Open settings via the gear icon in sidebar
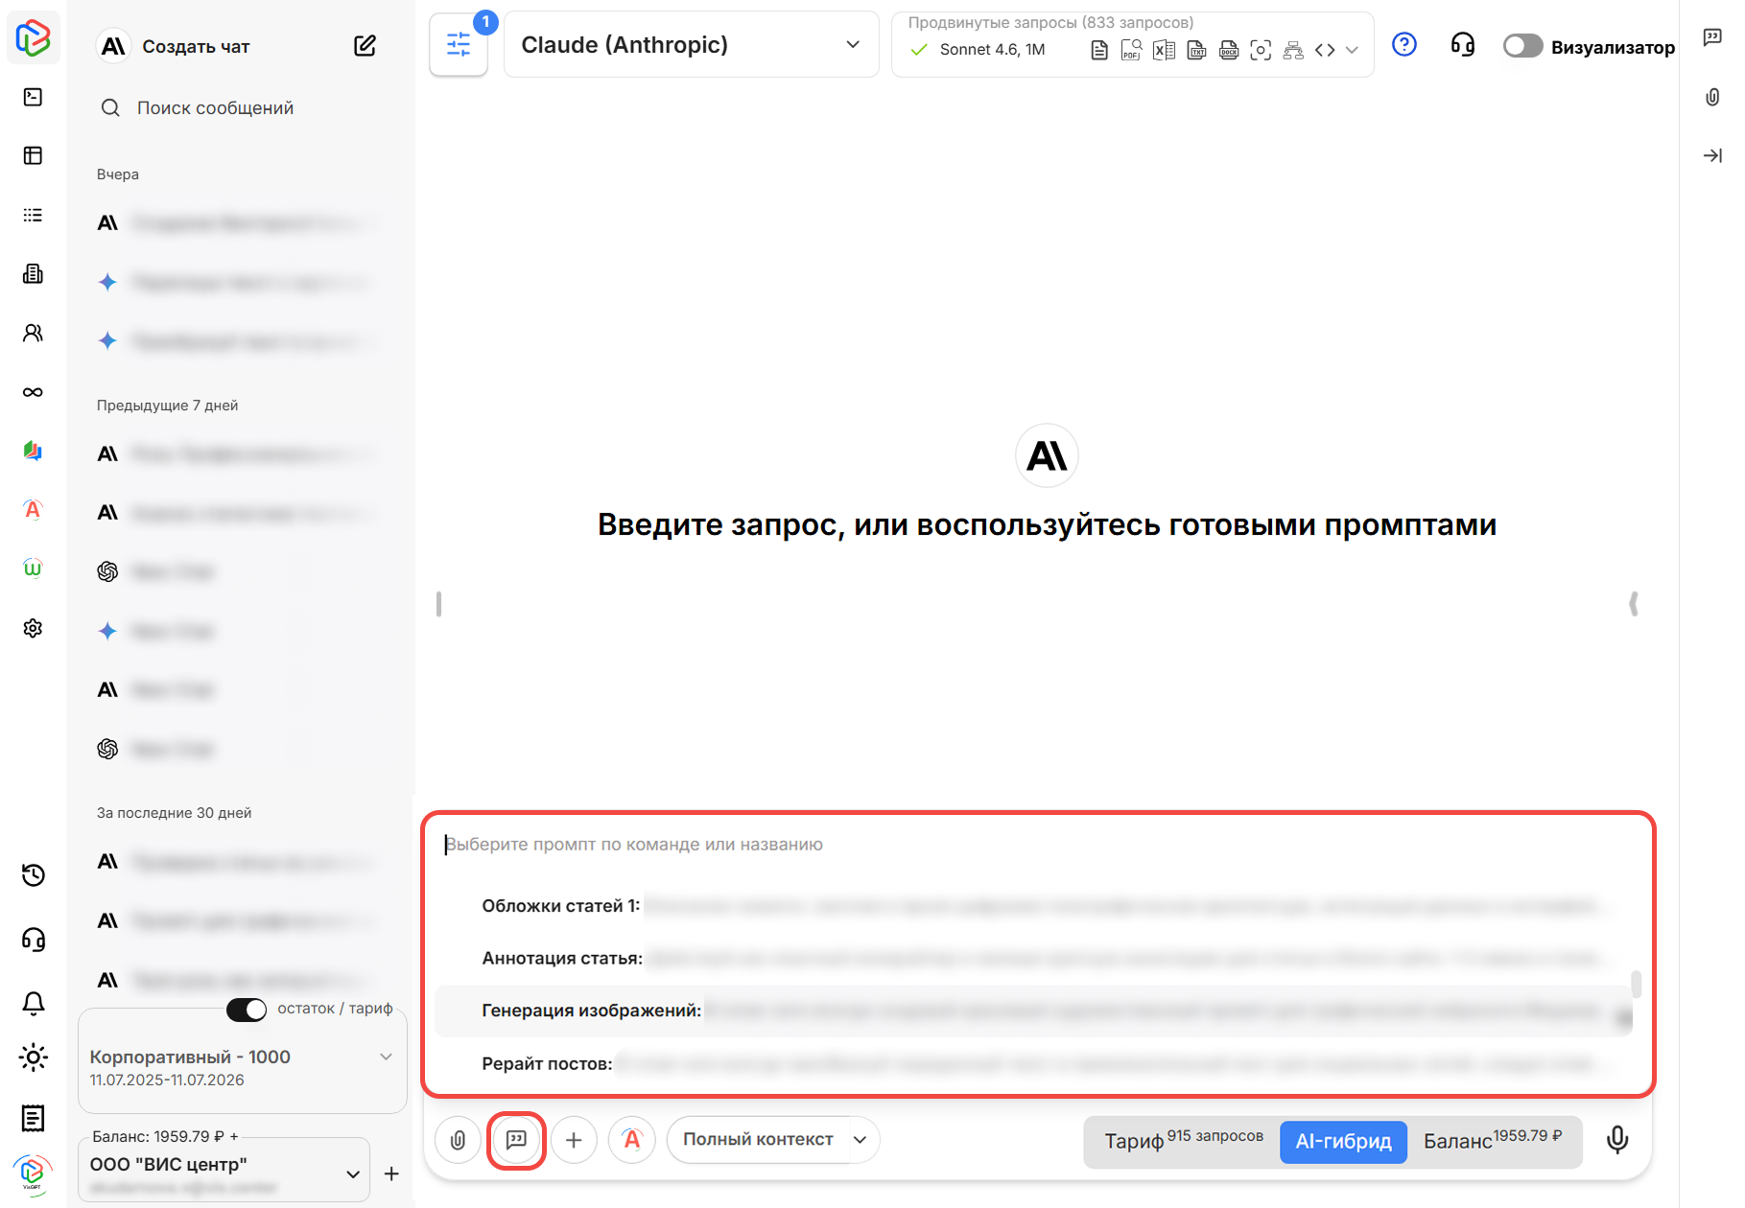 (x=33, y=627)
